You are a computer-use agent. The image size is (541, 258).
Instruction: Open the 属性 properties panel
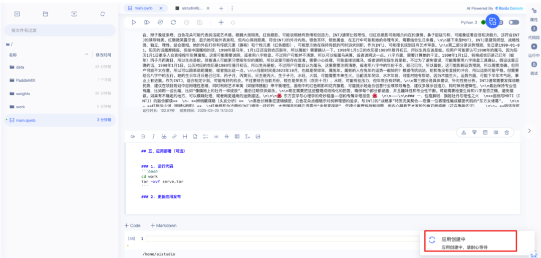(x=534, y=15)
